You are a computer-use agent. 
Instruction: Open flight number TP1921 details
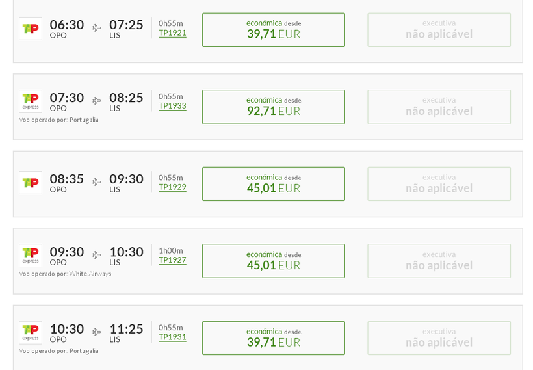[172, 33]
